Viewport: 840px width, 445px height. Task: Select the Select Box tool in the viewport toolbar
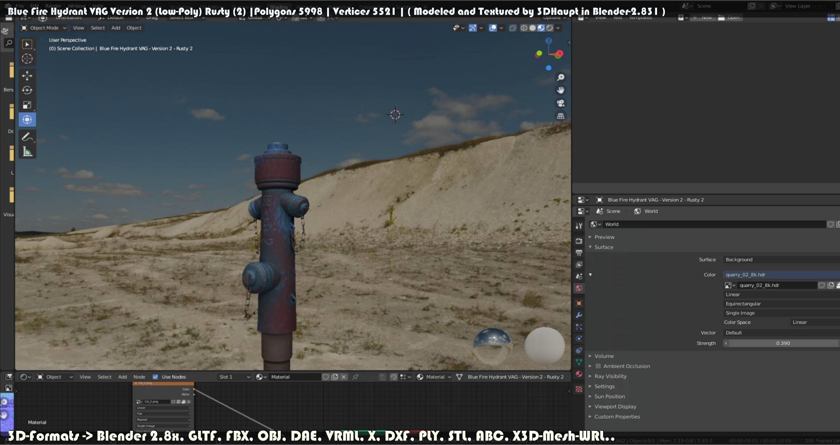pos(27,44)
